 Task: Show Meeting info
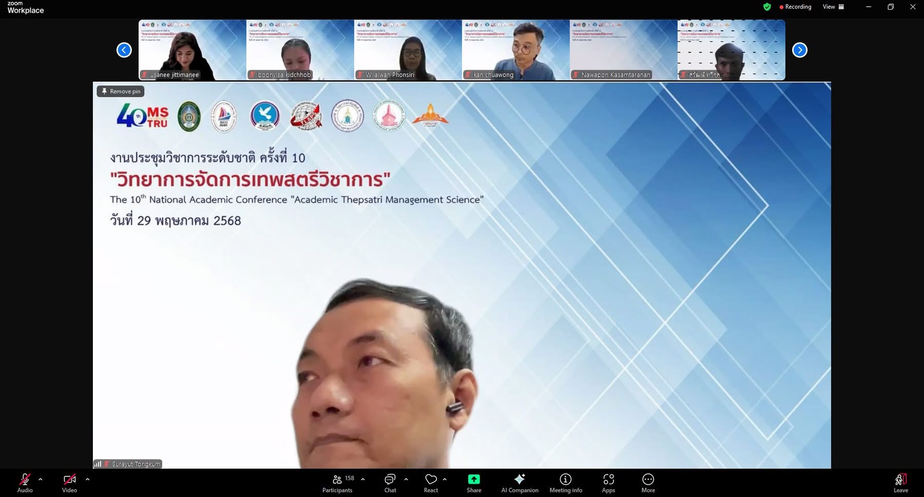[x=566, y=483]
